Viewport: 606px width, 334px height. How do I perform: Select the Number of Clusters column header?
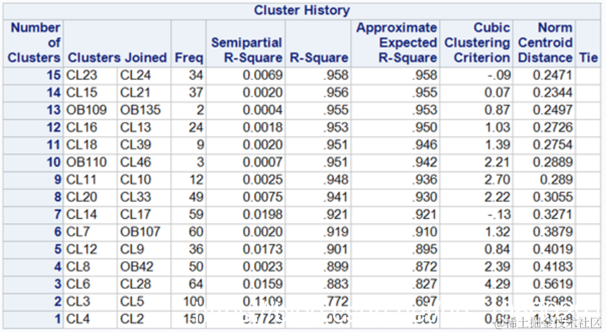34,43
